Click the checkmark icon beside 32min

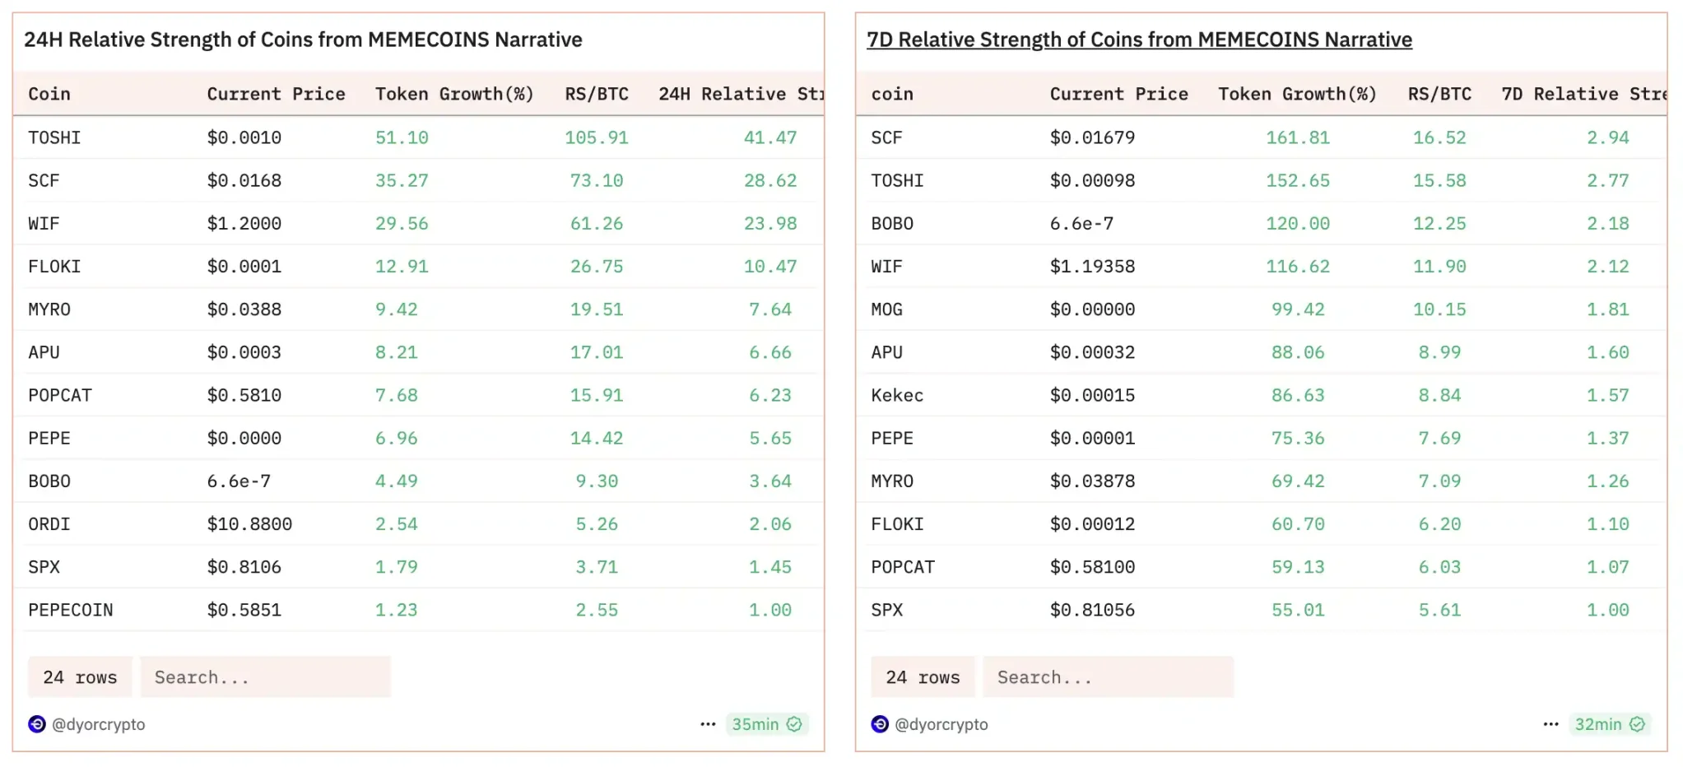point(1638,724)
